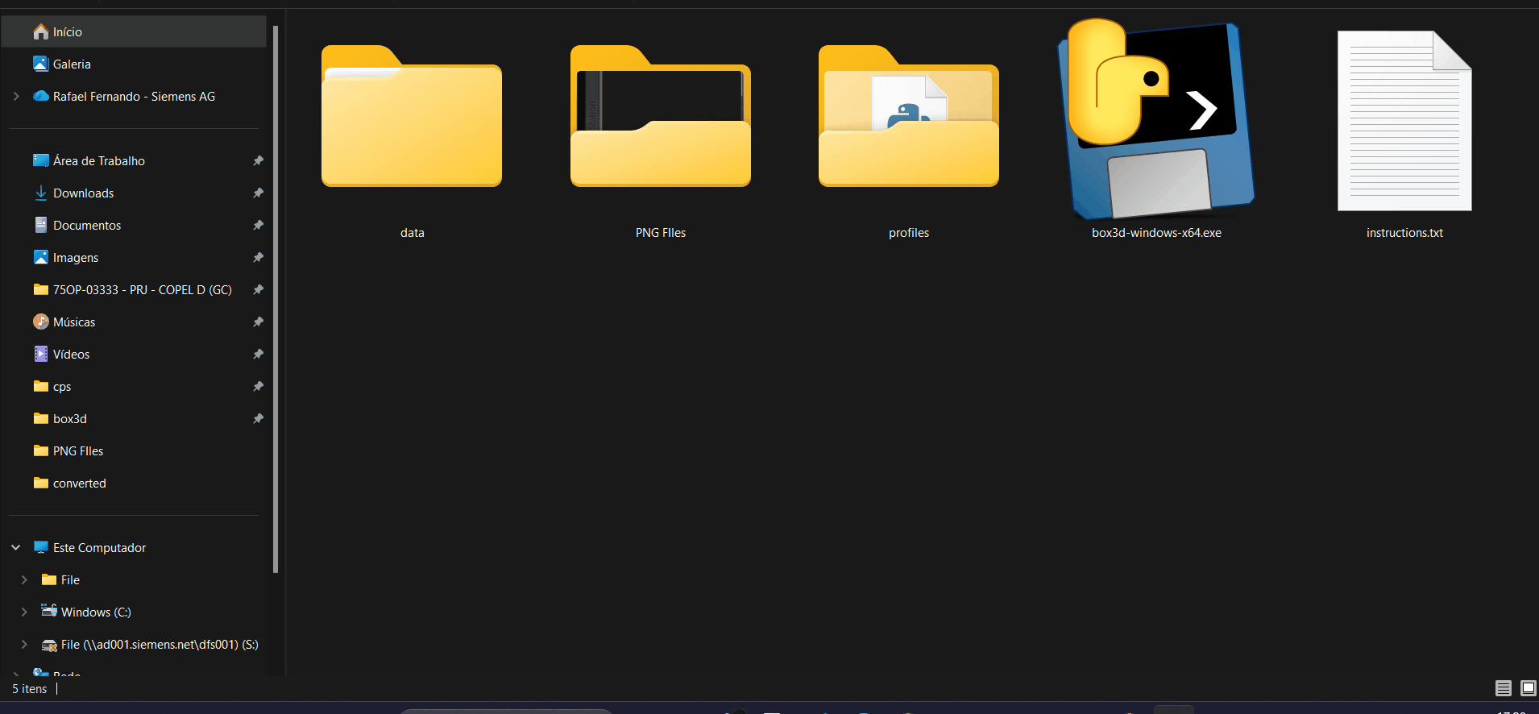Switch to large icons view layout
1539x714 pixels.
(x=1528, y=688)
